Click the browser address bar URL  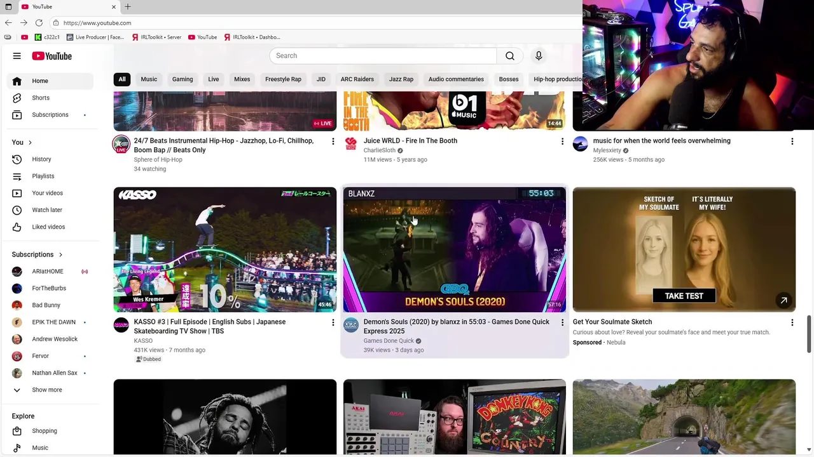pos(97,23)
